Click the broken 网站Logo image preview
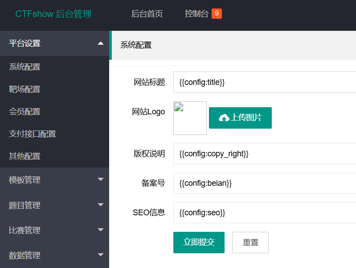Screen dimensions: 356x268 point(190,118)
